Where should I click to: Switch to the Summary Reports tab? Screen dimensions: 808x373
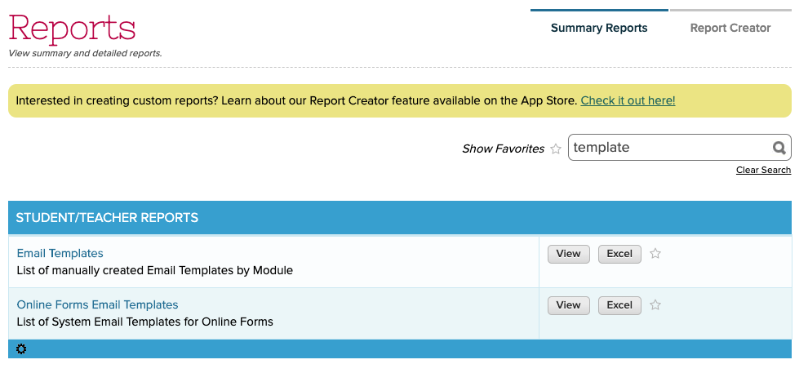click(x=599, y=28)
